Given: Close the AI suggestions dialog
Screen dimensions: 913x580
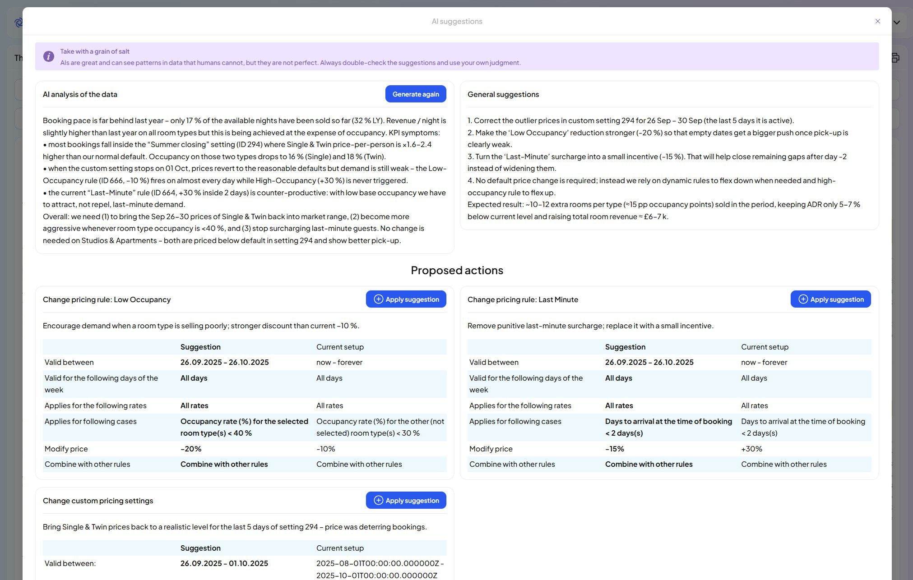Looking at the screenshot, I should pyautogui.click(x=877, y=21).
